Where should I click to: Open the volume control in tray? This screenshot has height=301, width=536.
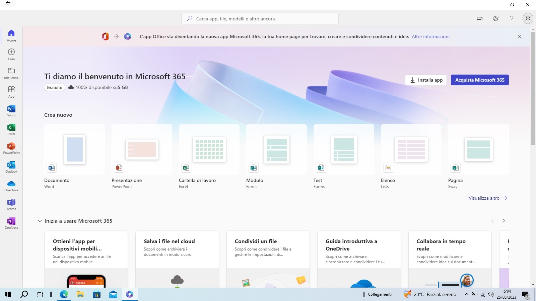(491, 294)
